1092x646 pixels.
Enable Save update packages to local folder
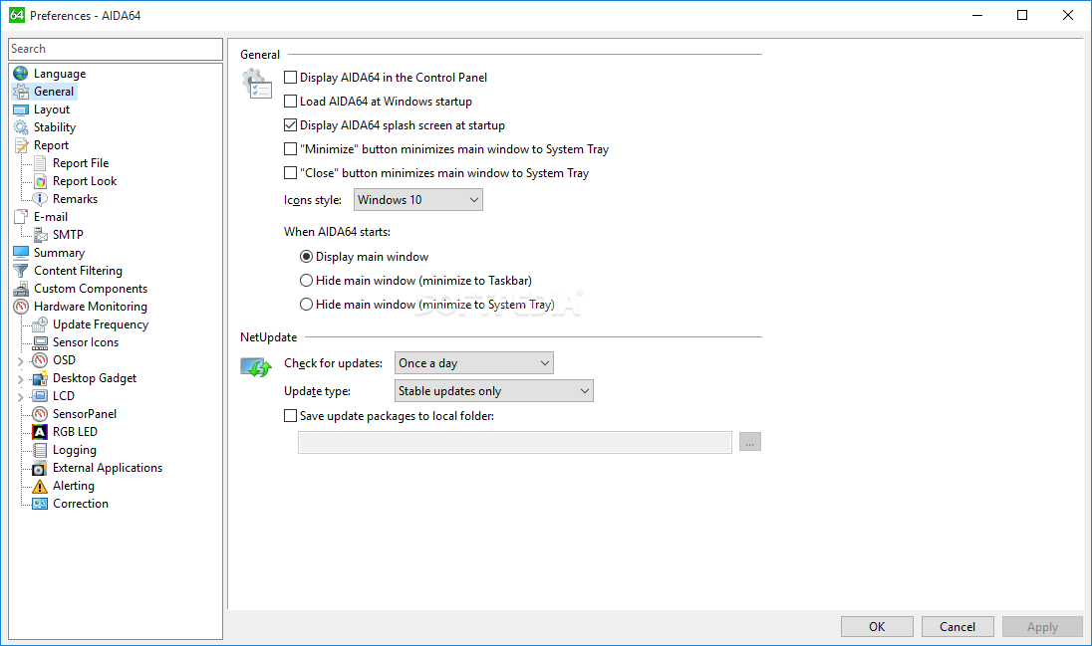pos(290,416)
